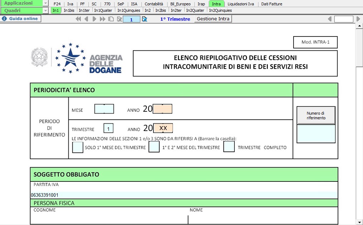This screenshot has width=363, height=225.
Task: Open the Liquidazioni Iva tab
Action: (x=241, y=4)
